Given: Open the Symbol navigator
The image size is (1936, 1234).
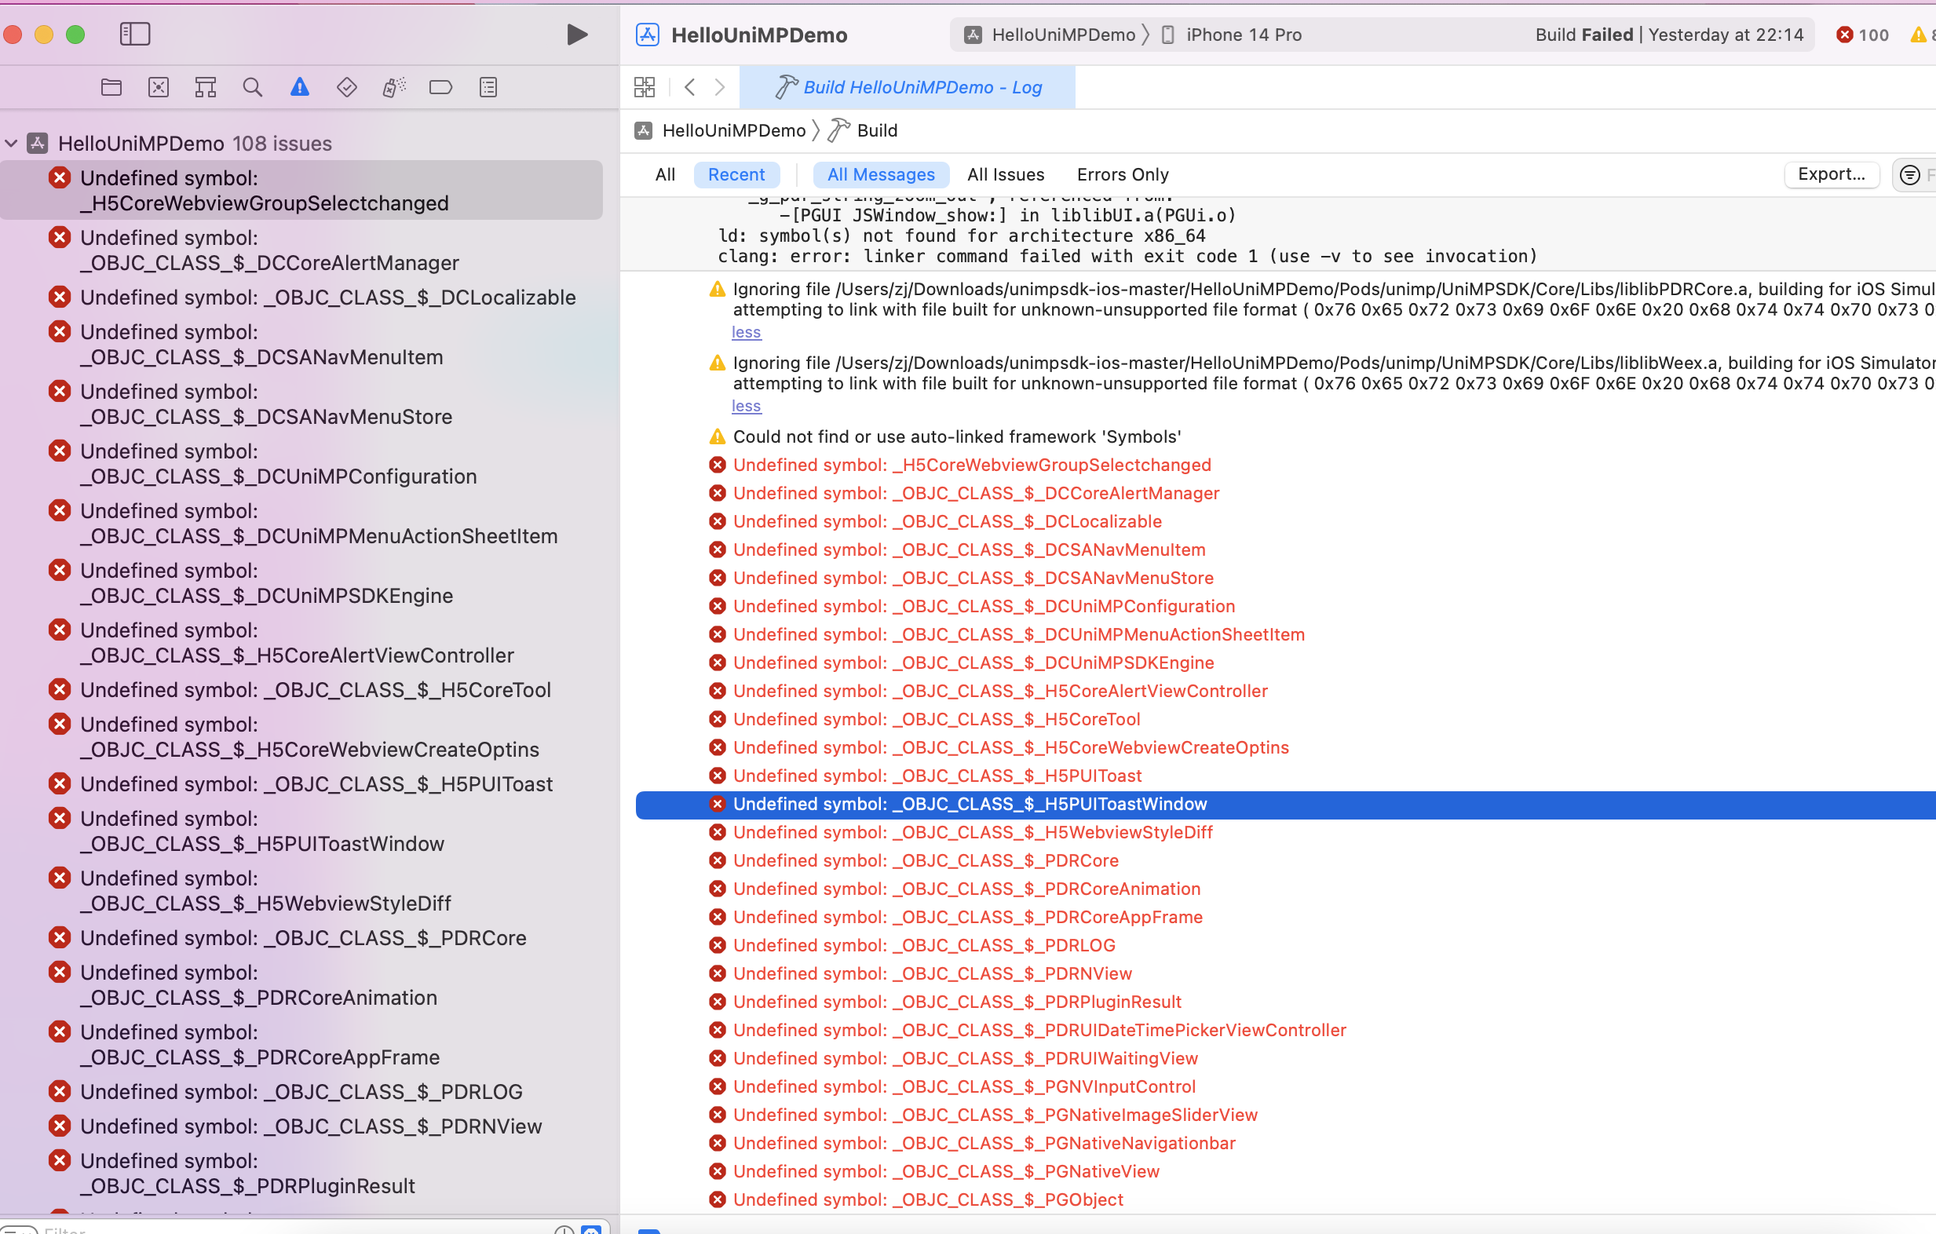Looking at the screenshot, I should tap(206, 87).
